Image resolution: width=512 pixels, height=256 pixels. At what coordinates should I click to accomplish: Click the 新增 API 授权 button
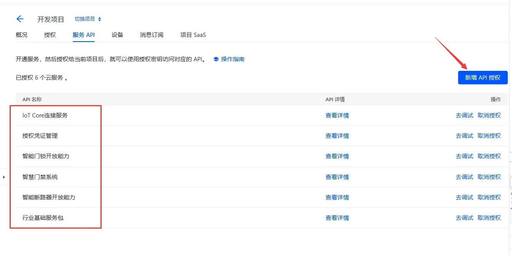click(483, 77)
